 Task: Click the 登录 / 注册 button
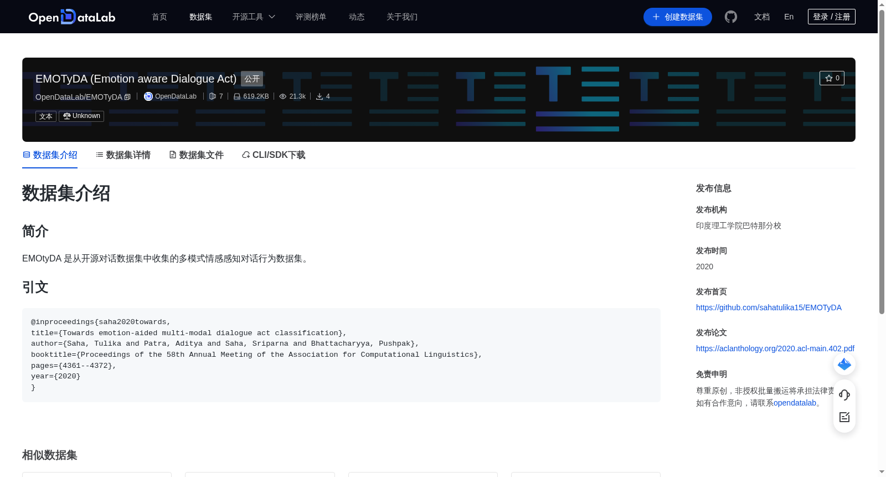832,17
